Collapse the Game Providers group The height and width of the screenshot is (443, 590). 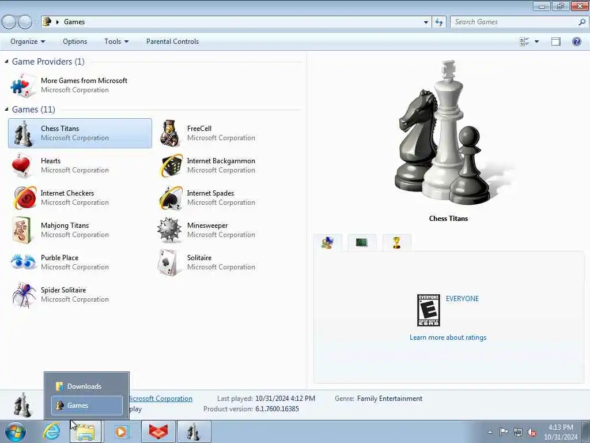click(6, 61)
